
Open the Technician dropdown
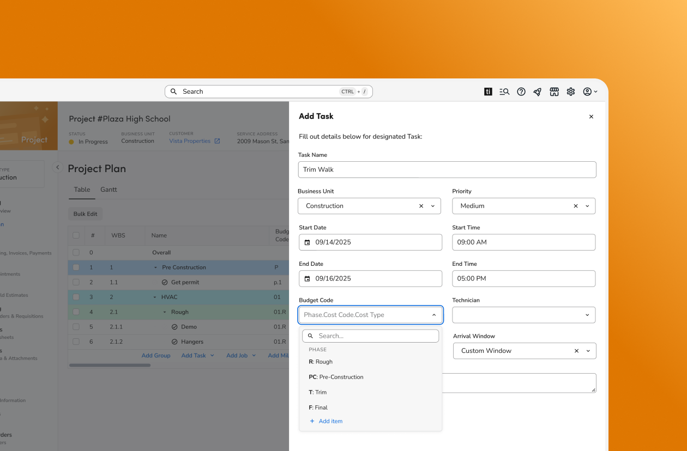523,315
